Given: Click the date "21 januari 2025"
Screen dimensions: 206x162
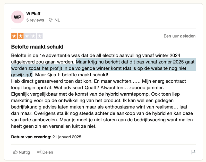Looking at the screenshot, I should click(67, 137).
